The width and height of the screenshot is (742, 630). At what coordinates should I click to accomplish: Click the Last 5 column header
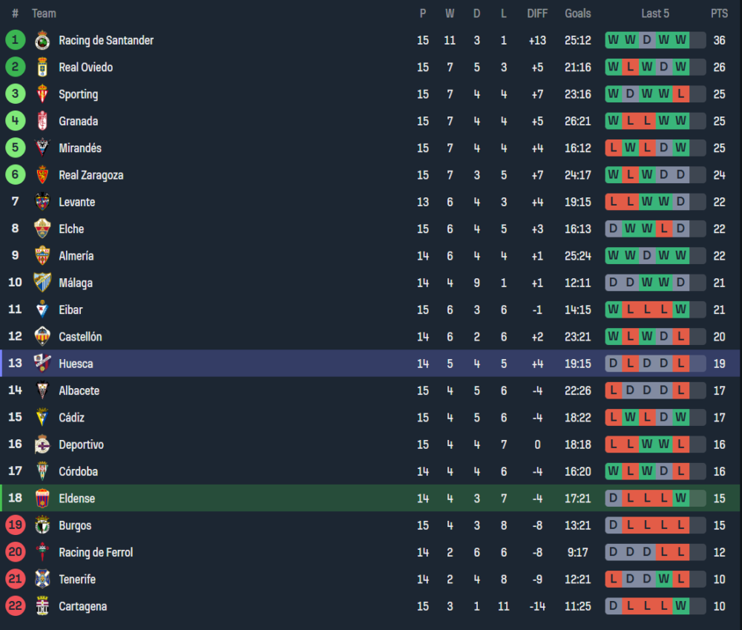[655, 13]
